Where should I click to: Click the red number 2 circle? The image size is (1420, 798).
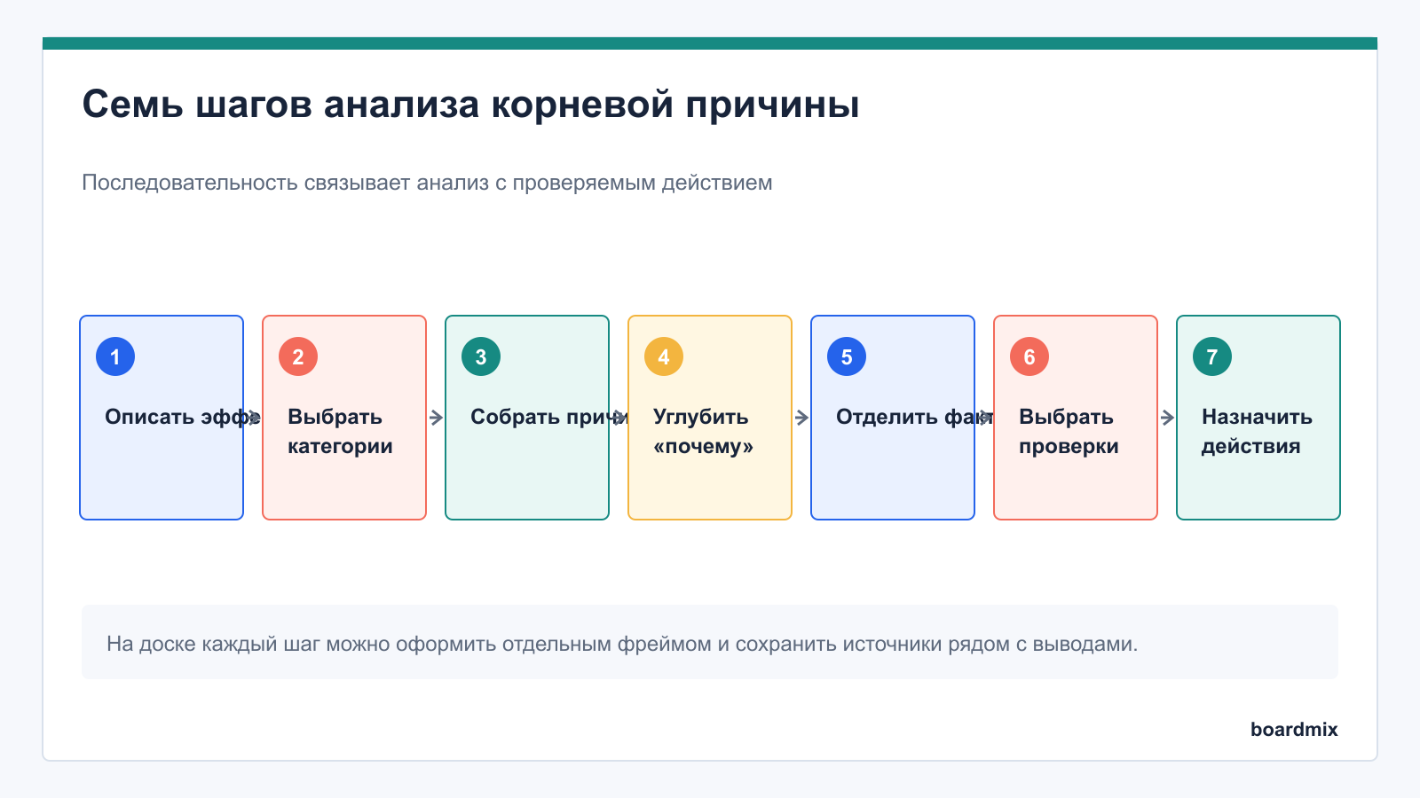pos(298,356)
